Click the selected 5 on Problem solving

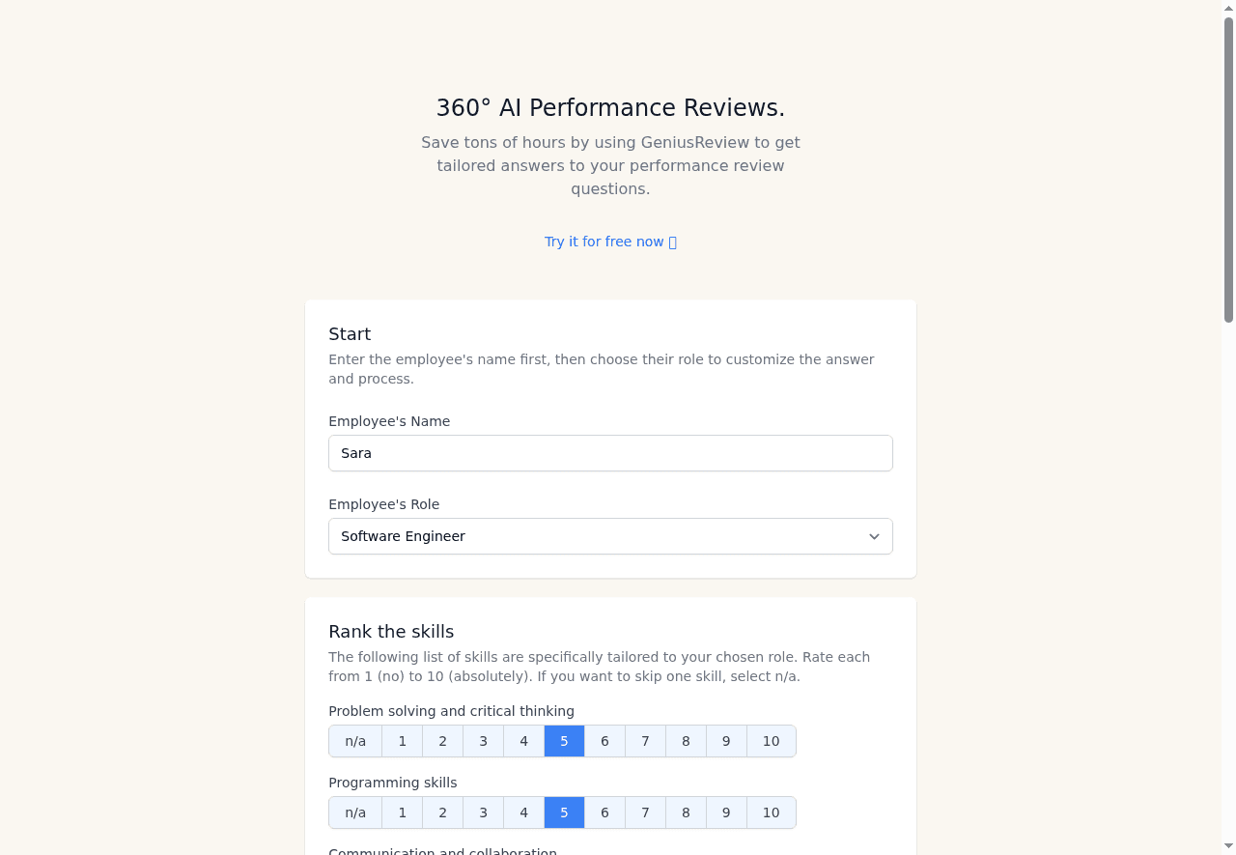point(564,741)
